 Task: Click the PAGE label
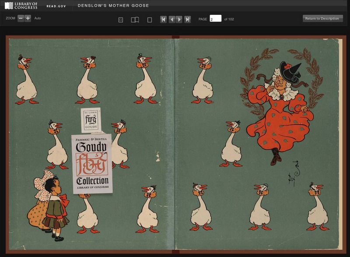coord(203,19)
